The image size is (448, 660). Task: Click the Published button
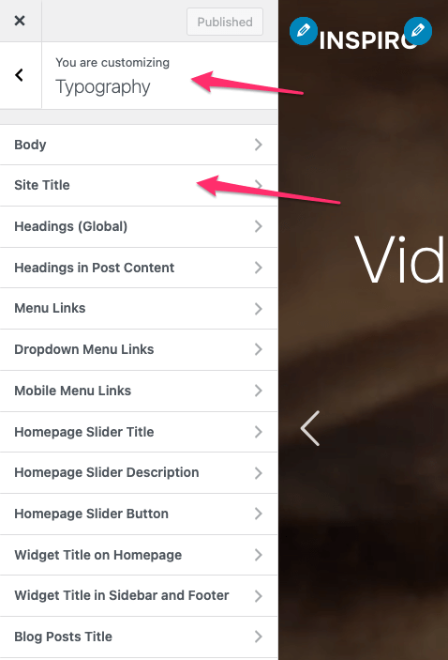click(x=225, y=22)
